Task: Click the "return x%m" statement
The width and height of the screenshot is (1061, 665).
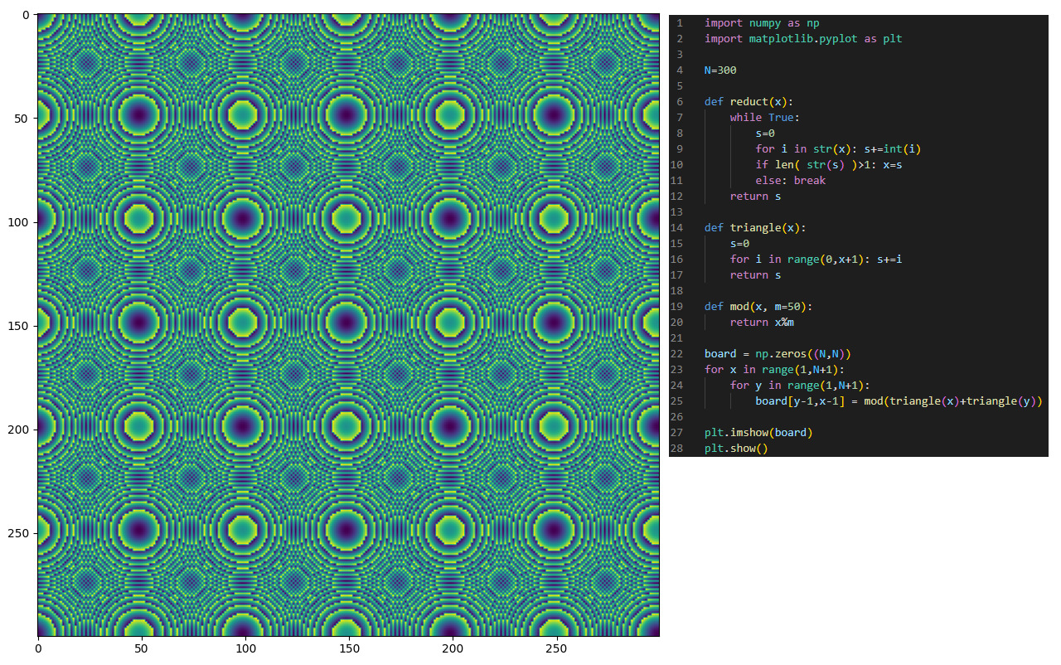Action: click(x=762, y=323)
